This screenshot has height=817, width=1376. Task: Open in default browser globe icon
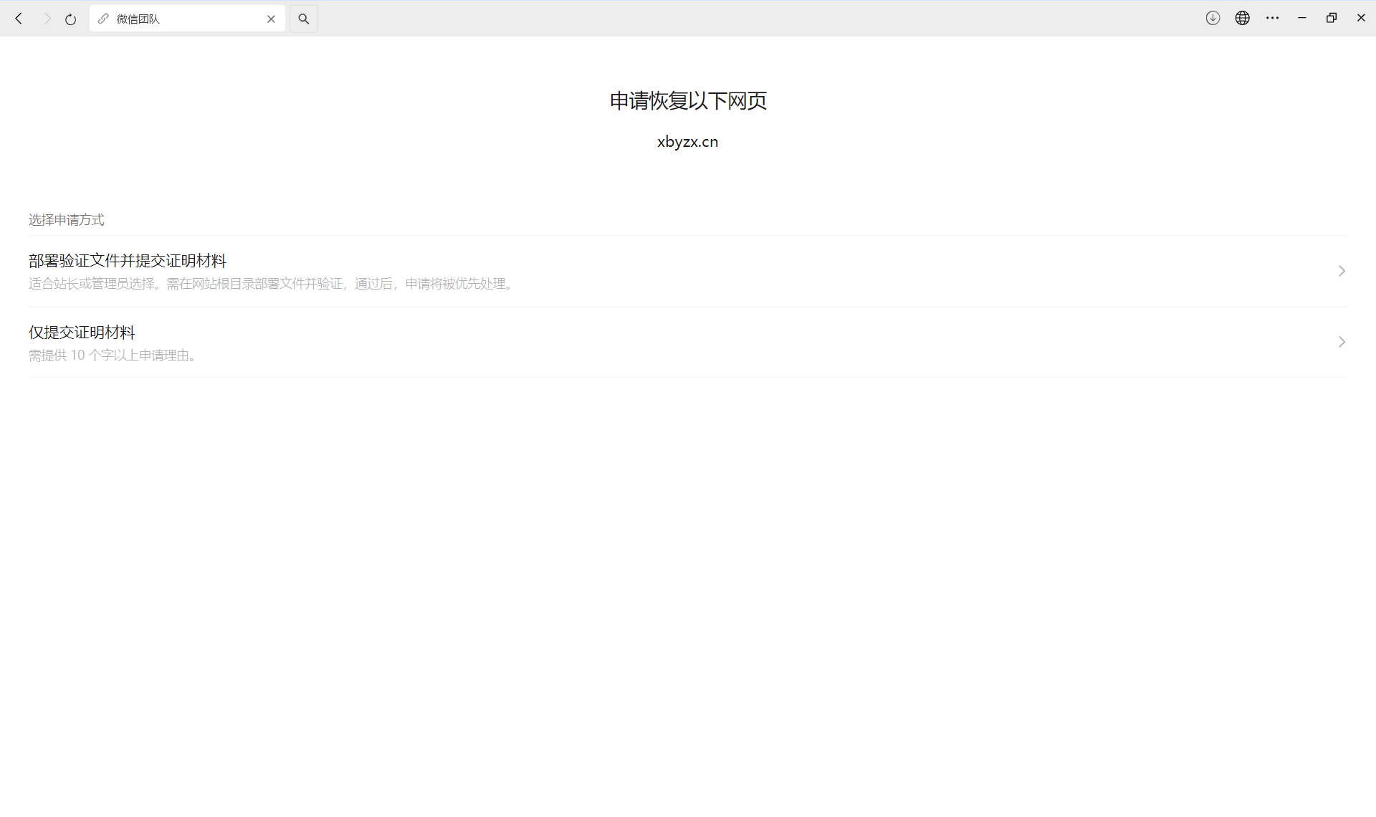[1242, 18]
